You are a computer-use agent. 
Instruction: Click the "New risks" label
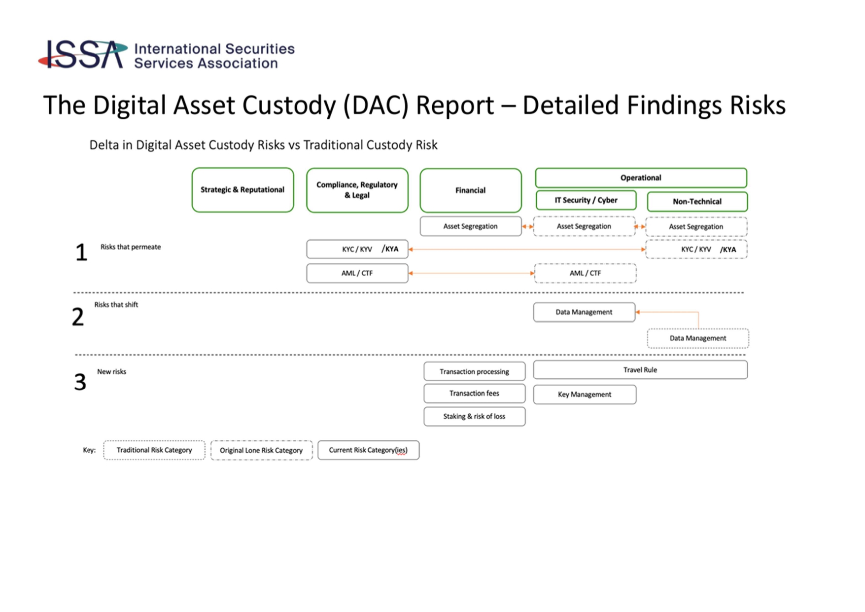(111, 372)
